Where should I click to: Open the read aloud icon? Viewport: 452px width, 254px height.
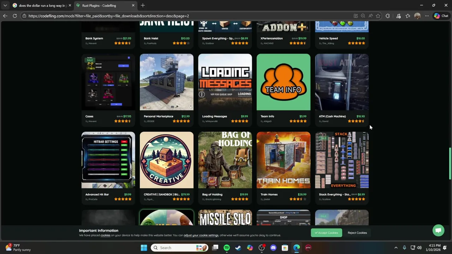tap(370, 16)
